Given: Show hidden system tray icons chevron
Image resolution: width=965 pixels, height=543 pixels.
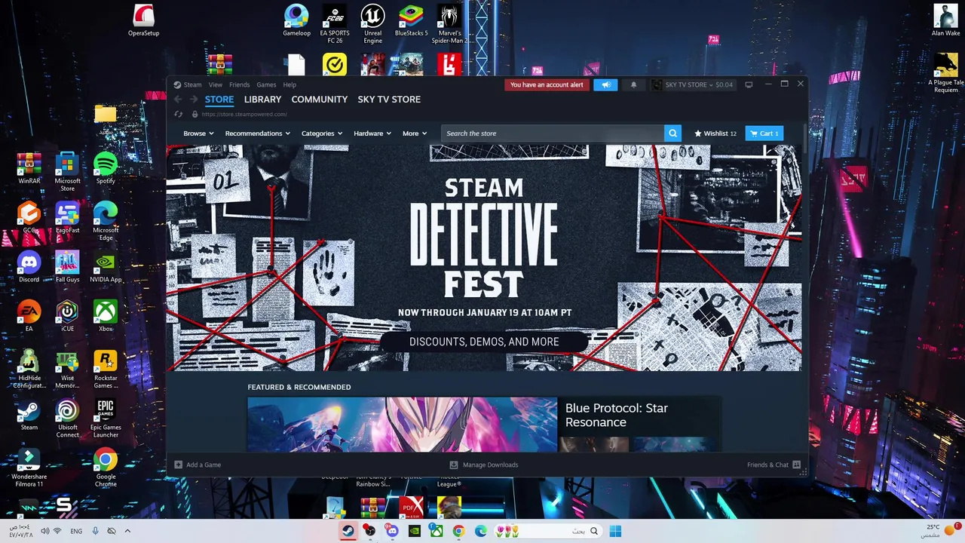Looking at the screenshot, I should click(x=127, y=531).
